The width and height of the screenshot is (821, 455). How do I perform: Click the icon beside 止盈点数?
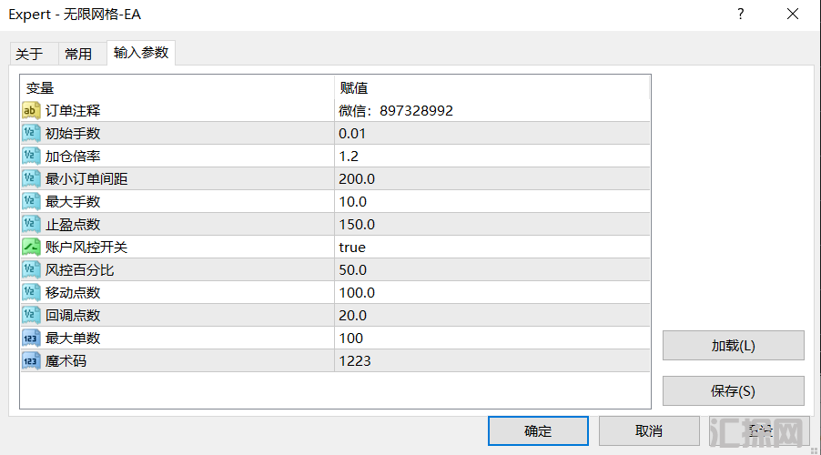31,225
